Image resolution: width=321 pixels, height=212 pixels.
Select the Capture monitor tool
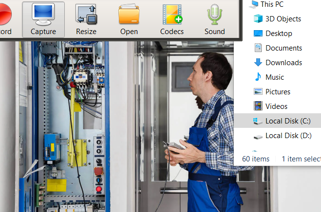43,19
